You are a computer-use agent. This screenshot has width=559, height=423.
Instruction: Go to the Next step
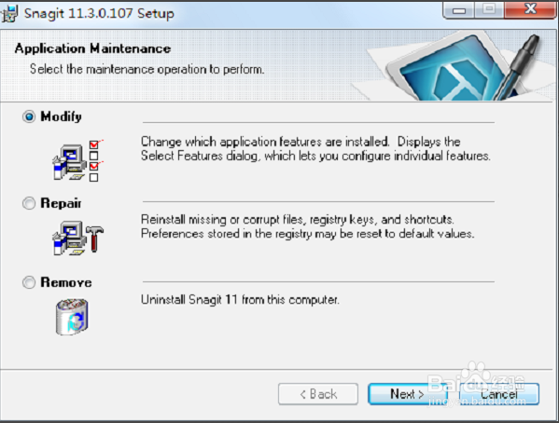(x=408, y=394)
